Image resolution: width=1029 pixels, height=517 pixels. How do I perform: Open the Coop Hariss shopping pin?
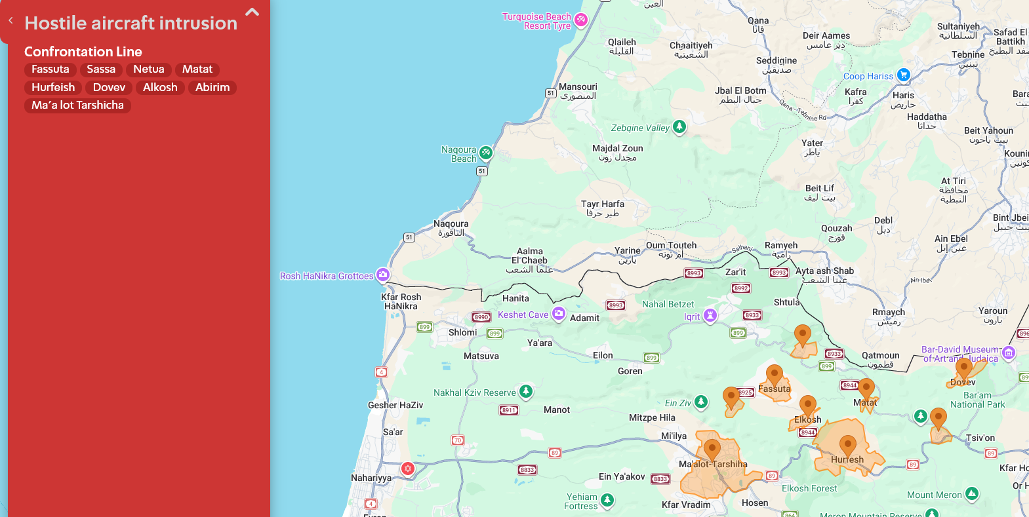point(904,75)
